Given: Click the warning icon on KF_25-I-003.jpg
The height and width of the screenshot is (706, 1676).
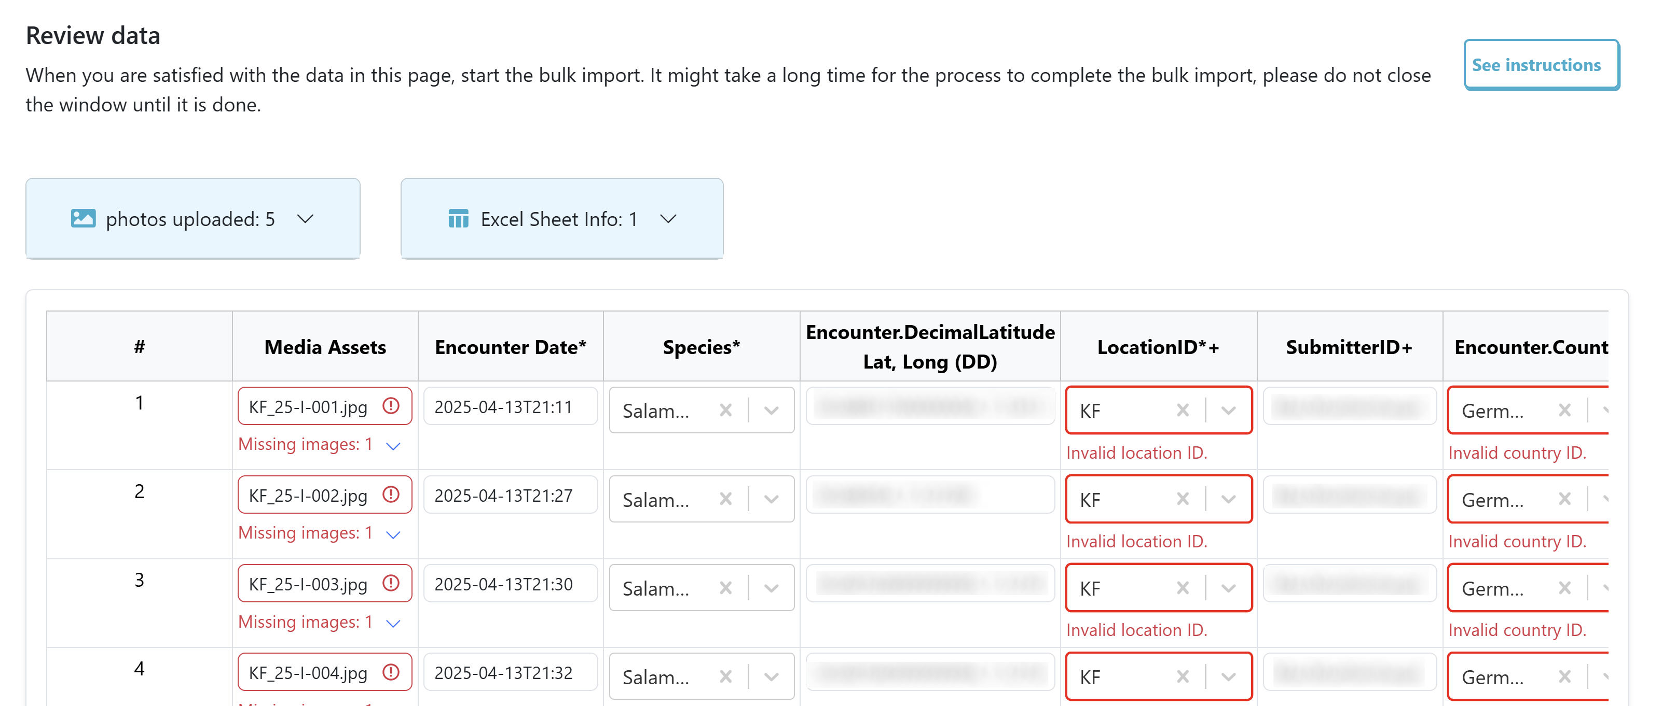Looking at the screenshot, I should 390,584.
